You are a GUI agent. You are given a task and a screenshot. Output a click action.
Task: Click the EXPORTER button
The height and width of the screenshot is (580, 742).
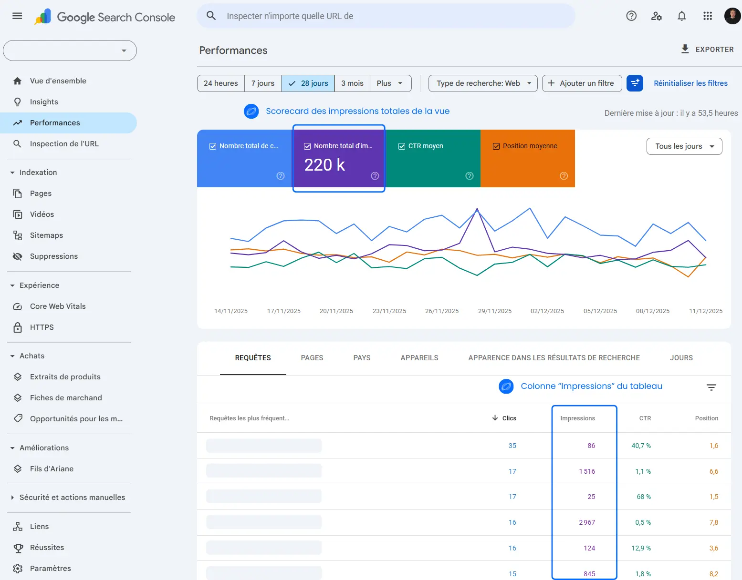point(708,49)
